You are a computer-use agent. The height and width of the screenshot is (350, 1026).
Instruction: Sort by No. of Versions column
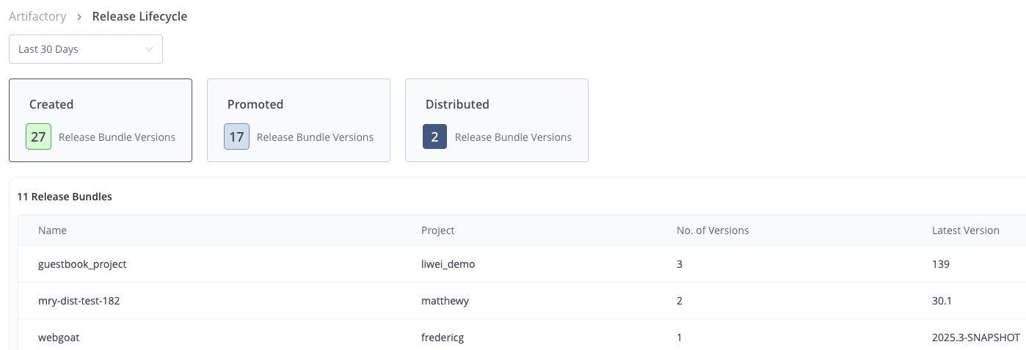(712, 230)
